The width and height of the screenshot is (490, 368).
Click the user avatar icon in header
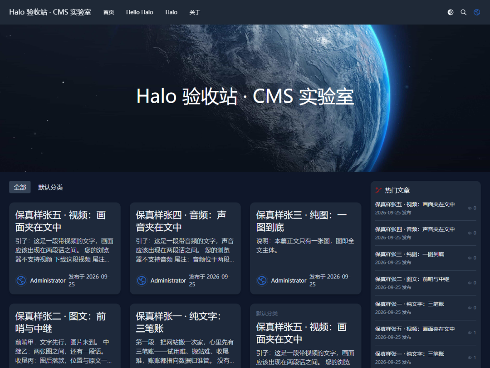coord(477,12)
